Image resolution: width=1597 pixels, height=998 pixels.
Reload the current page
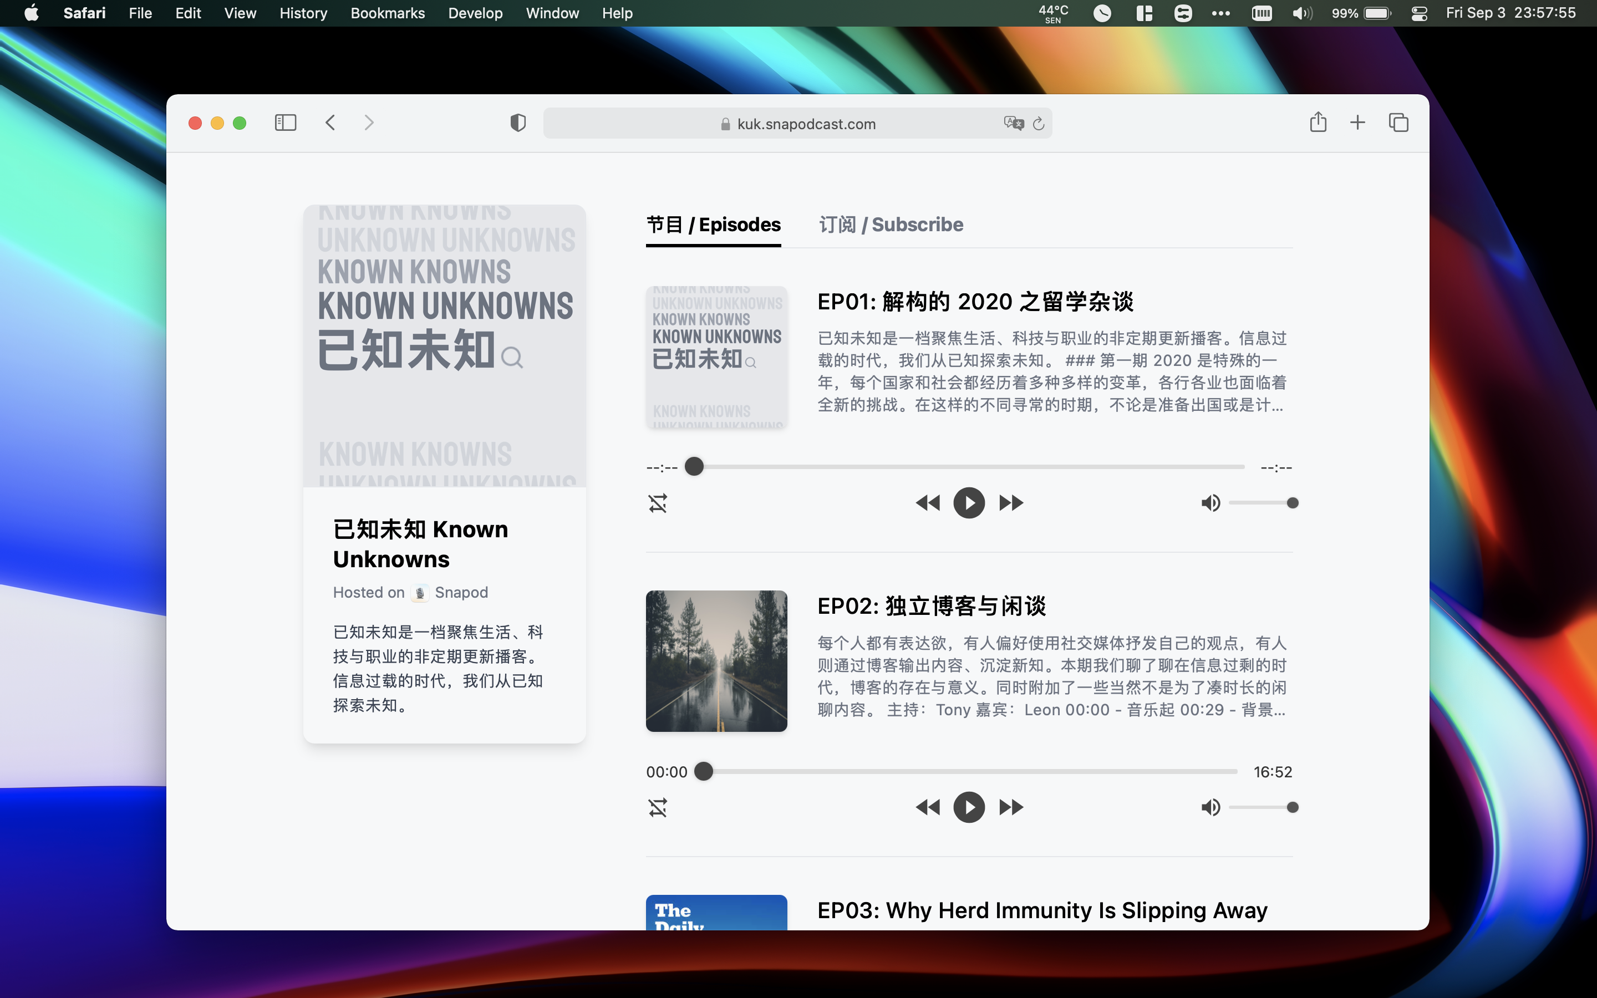click(1038, 124)
